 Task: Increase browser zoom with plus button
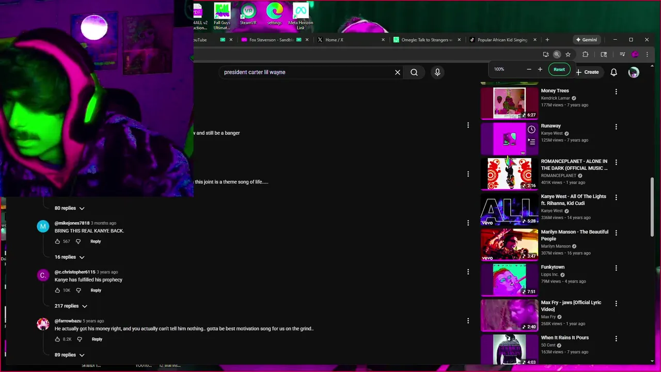coord(540,69)
